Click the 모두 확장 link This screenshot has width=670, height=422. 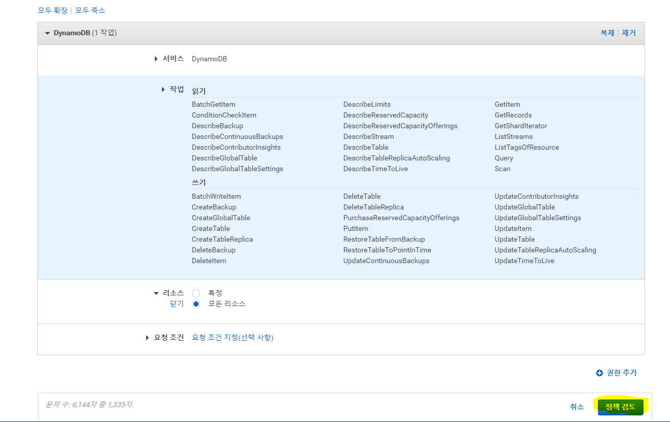pyautogui.click(x=53, y=10)
